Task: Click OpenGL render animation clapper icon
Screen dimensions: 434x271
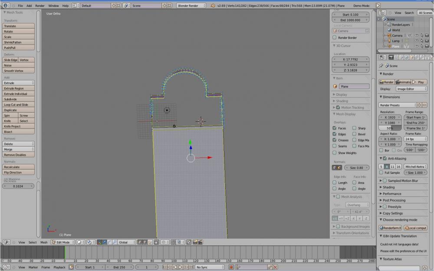Action: tap(200, 242)
